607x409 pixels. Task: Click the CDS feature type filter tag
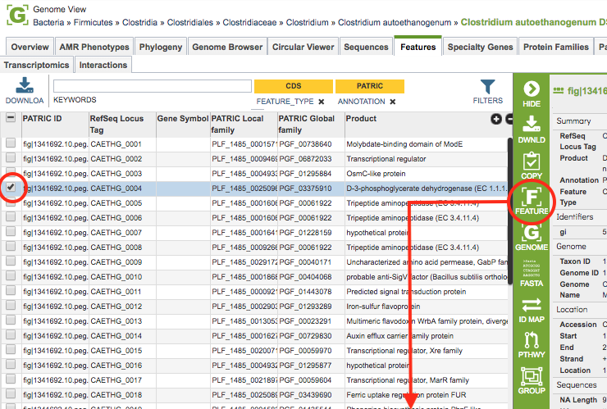click(294, 86)
